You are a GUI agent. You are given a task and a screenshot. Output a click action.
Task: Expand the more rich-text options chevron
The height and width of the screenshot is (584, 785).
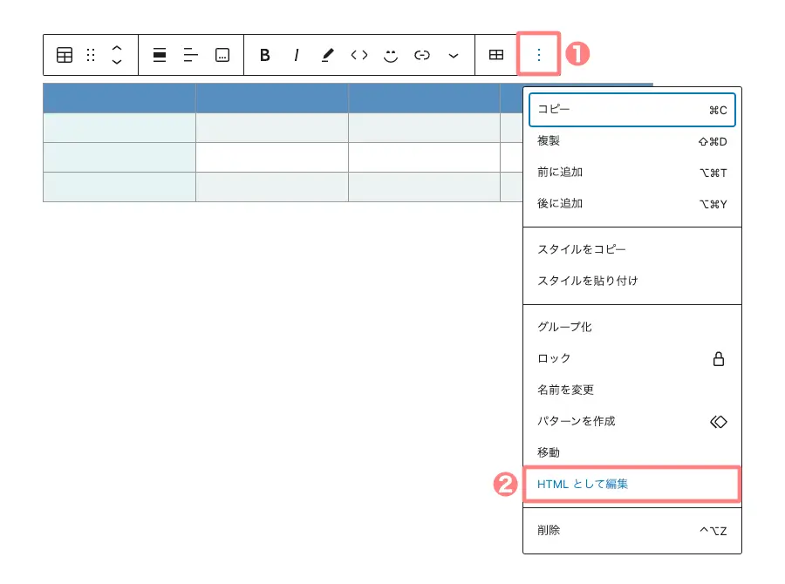click(x=453, y=55)
